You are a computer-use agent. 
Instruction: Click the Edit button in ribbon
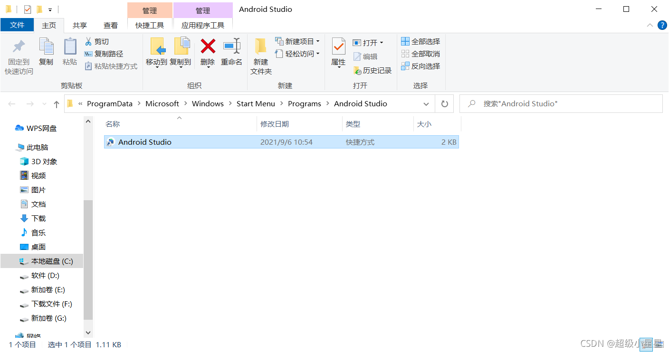[x=365, y=56]
